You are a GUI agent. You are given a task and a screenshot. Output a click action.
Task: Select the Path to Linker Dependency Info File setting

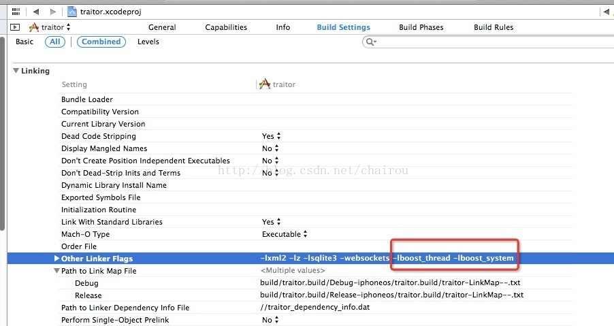pos(125,308)
